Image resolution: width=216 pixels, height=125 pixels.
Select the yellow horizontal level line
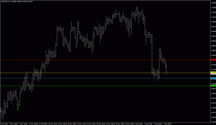point(105,72)
